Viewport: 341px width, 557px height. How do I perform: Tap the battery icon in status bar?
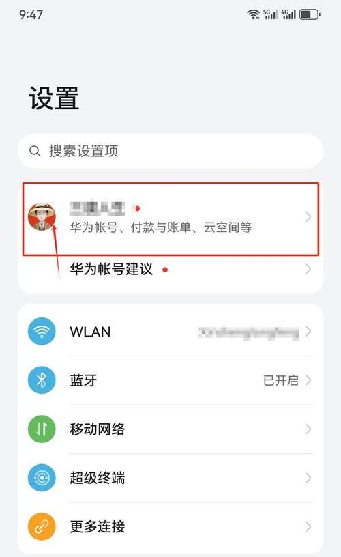tap(310, 14)
